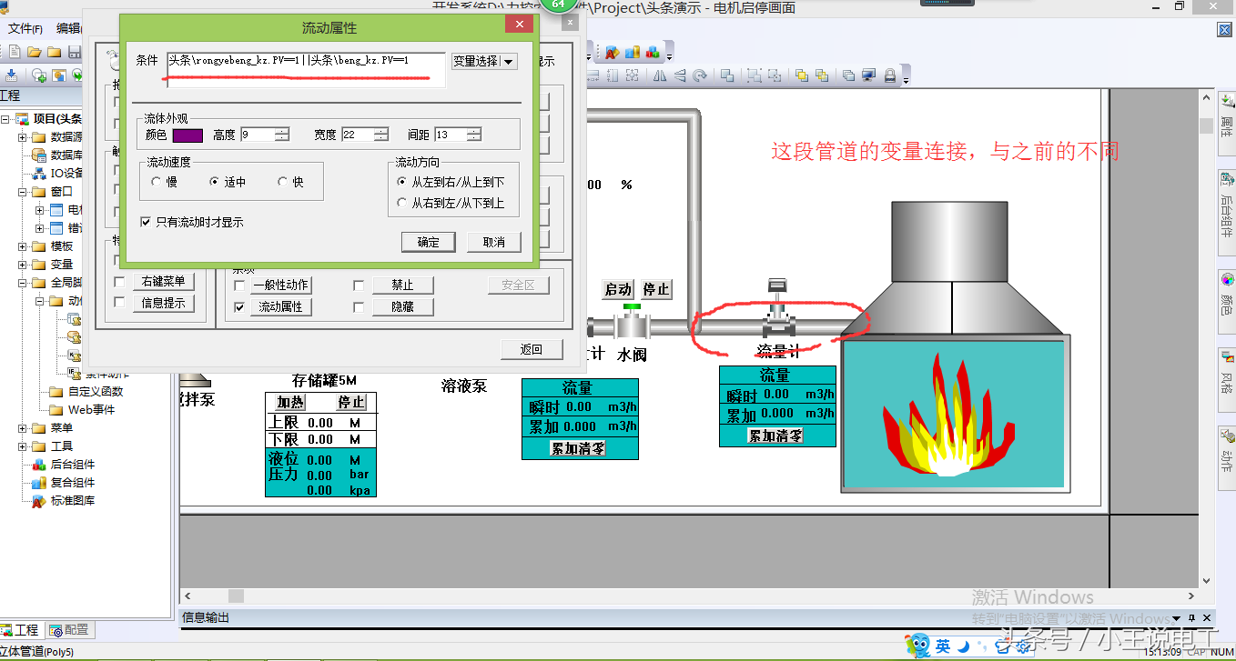The width and height of the screenshot is (1236, 661).
Task: Toggle the 隐藏 checkbox
Action: pyautogui.click(x=359, y=307)
